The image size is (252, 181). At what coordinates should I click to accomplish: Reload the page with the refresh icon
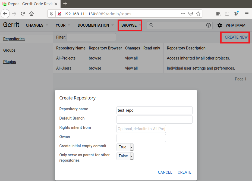(x=23, y=14)
